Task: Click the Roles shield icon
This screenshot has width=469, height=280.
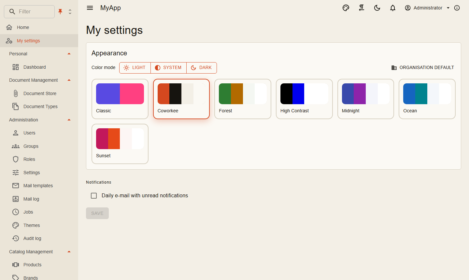Action: (16, 159)
